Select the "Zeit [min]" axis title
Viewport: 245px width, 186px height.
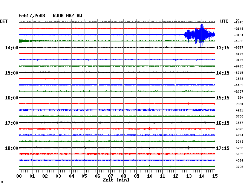[116, 180]
